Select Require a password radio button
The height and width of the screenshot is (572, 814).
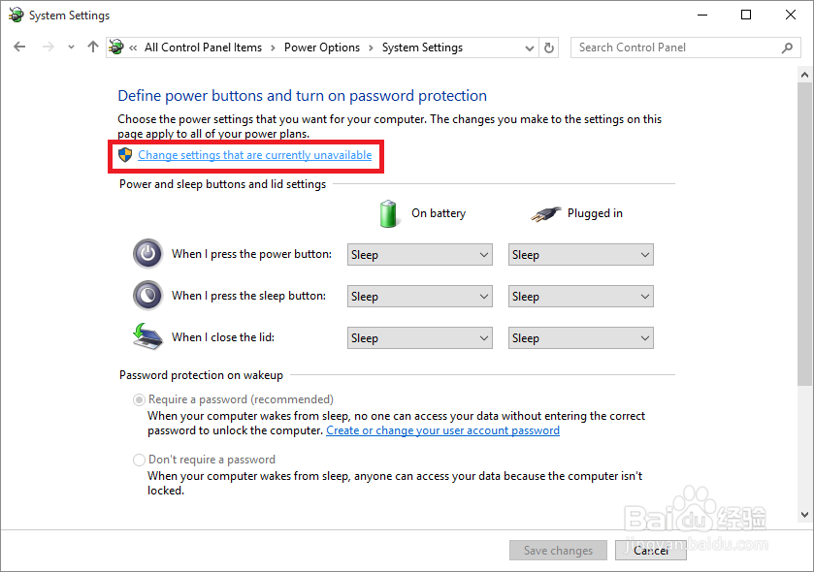coord(140,399)
